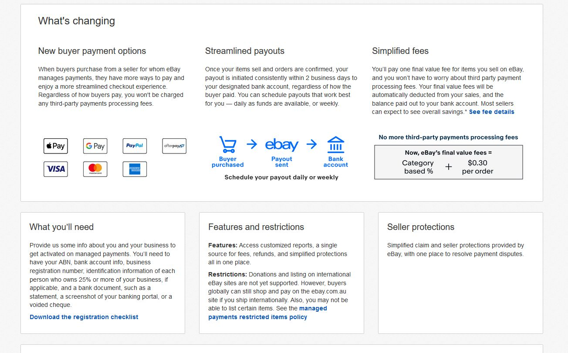The height and width of the screenshot is (353, 568).
Task: Click the Google Pay payment icon
Action: (95, 146)
